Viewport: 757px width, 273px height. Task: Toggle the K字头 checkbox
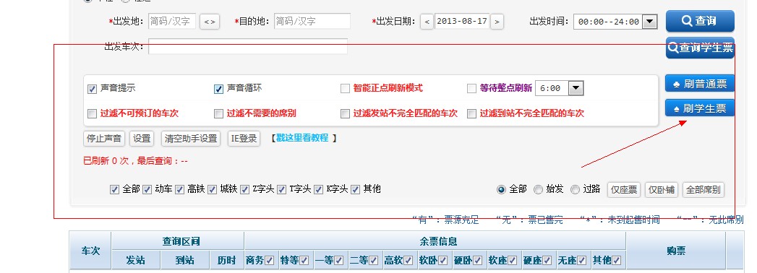319,189
